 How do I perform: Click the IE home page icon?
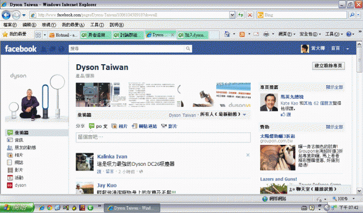click(227, 34)
